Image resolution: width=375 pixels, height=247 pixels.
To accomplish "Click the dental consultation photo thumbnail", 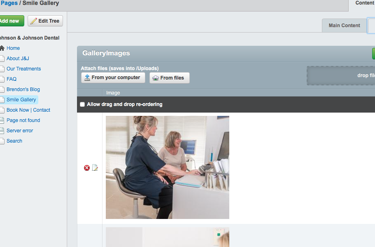I will click(x=167, y=167).
